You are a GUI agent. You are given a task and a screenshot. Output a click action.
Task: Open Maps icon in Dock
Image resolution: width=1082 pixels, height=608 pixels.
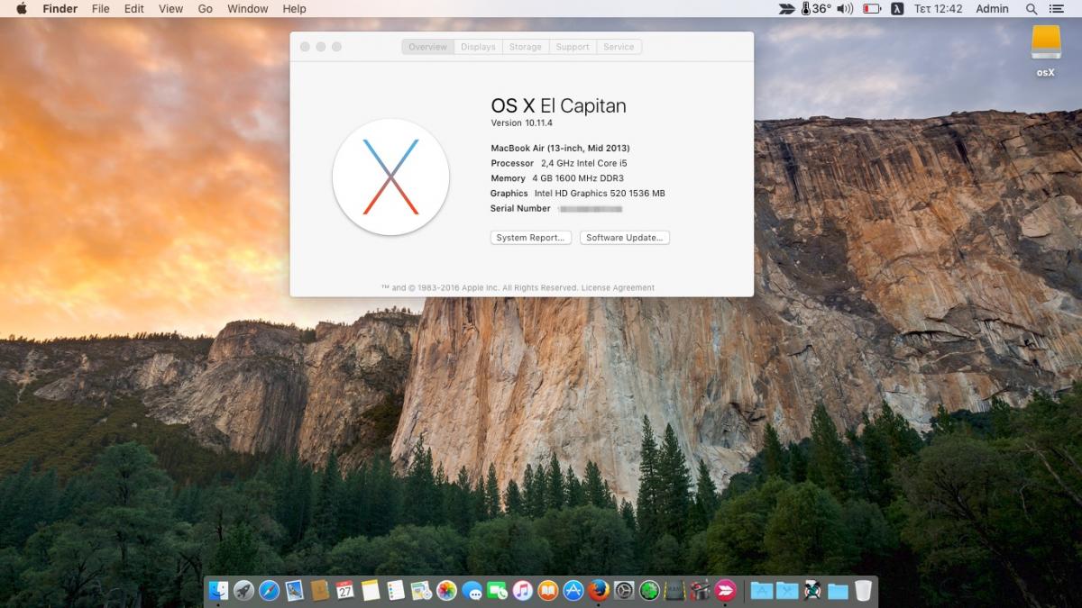[421, 591]
